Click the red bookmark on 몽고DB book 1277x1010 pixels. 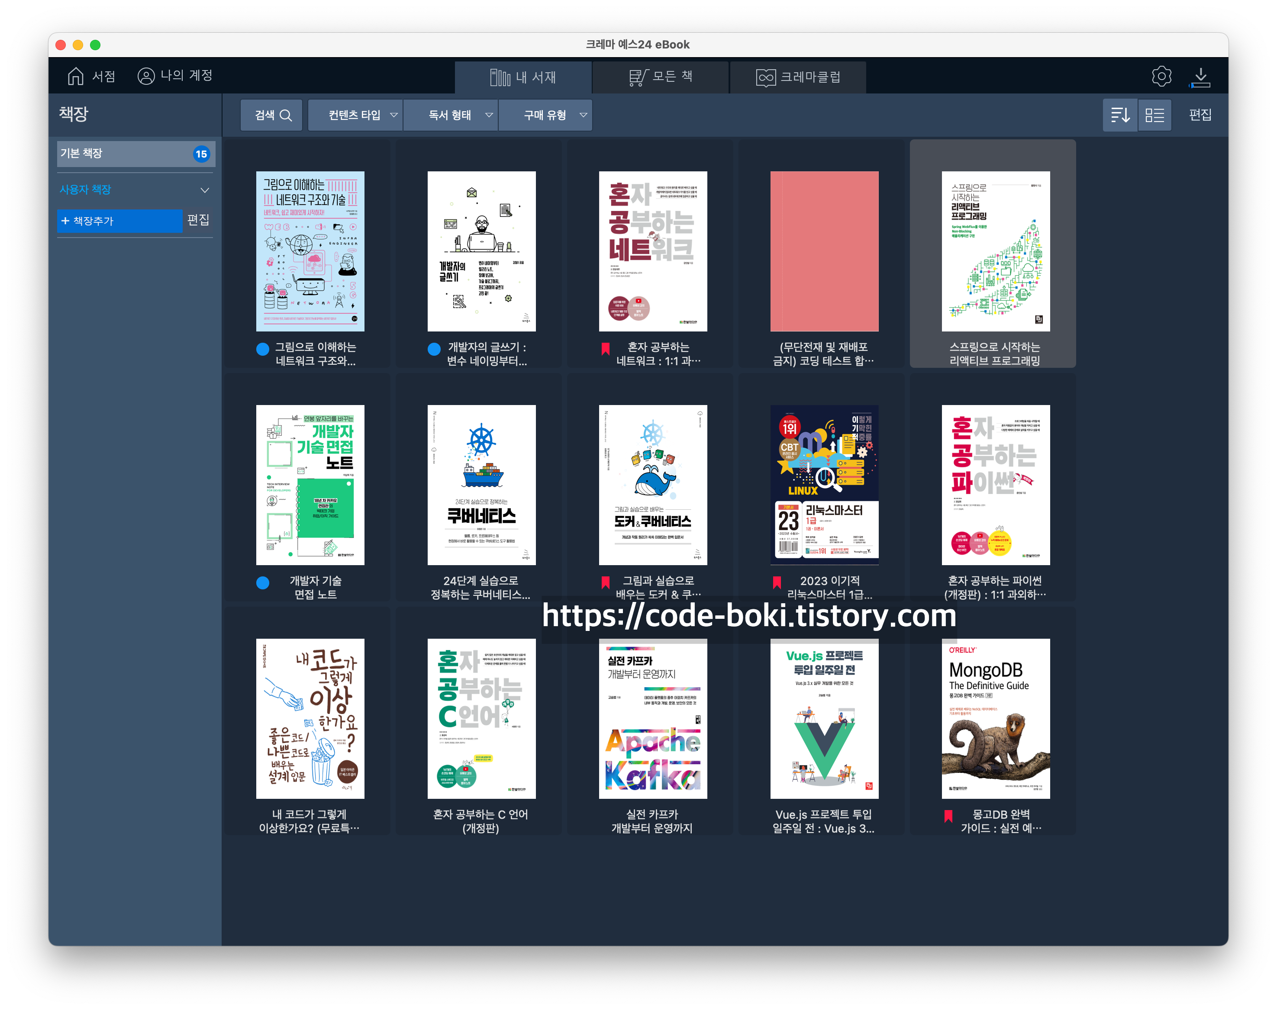click(948, 816)
